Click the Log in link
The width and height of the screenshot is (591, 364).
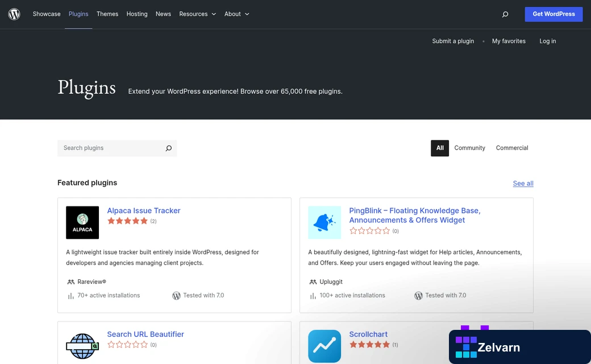pos(547,41)
